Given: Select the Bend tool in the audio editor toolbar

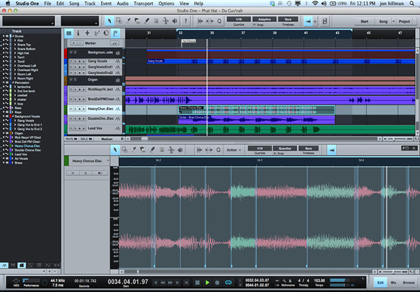Looking at the screenshot, I should [x=171, y=150].
